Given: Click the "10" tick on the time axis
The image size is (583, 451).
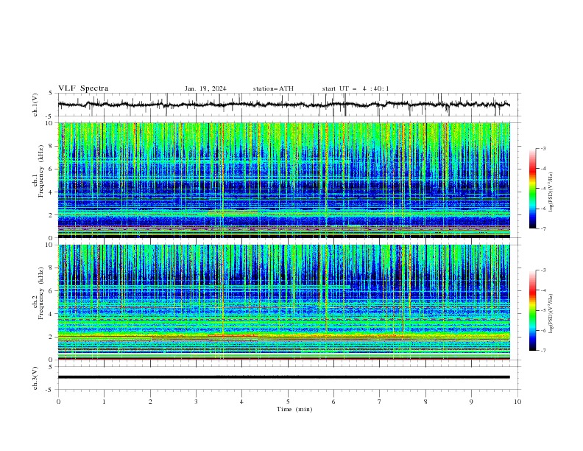Looking at the screenshot, I should tap(517, 402).
